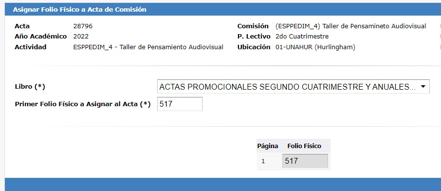The image size is (441, 191).
Task: Click the 01-UNAHUR (Hurlingham) location text
Action: [315, 47]
